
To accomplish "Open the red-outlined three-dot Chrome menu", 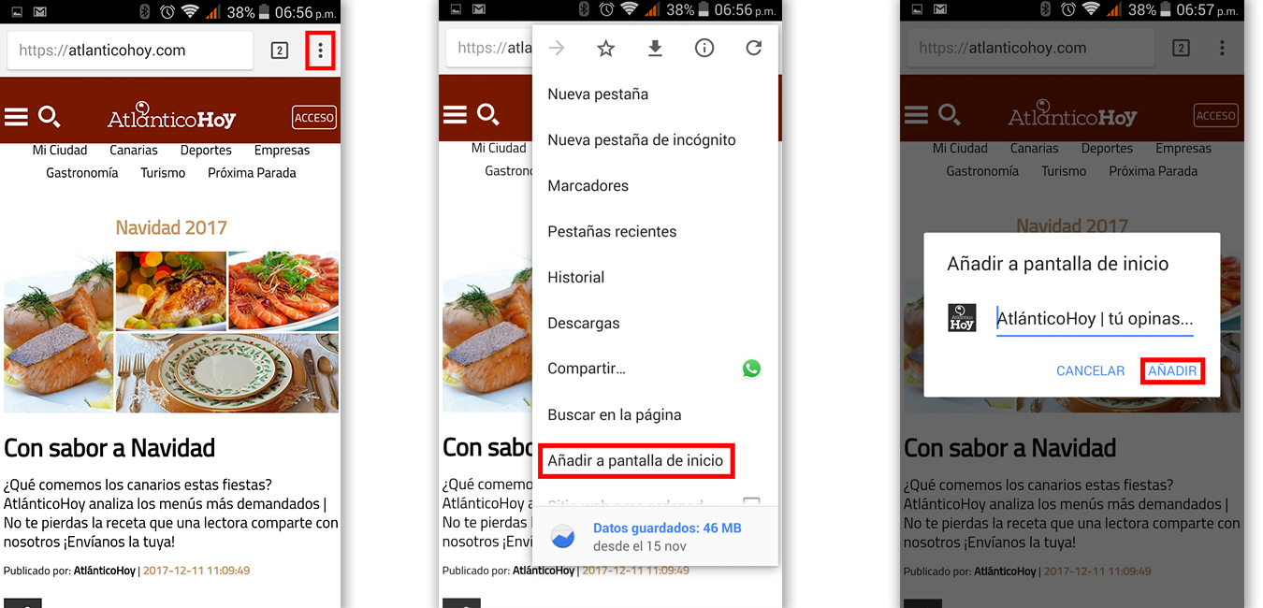I will pyautogui.click(x=321, y=51).
